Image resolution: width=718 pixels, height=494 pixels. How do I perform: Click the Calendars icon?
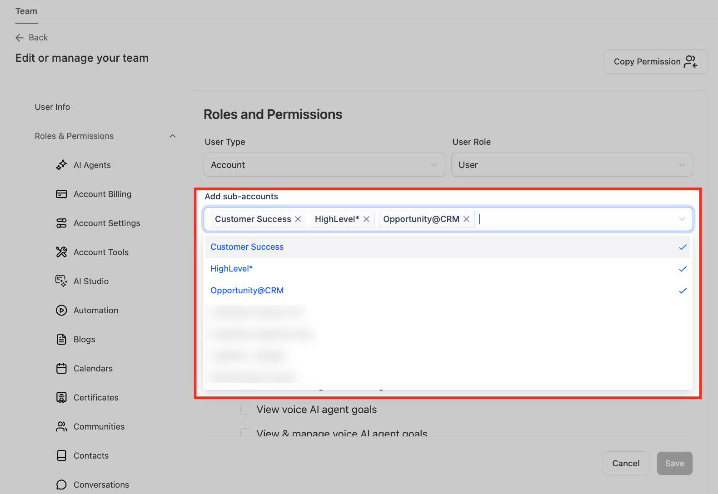[61, 369]
